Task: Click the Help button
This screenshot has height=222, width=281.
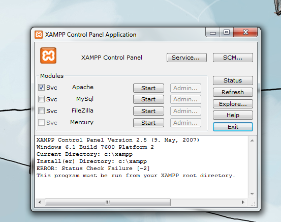Action: pyautogui.click(x=233, y=115)
